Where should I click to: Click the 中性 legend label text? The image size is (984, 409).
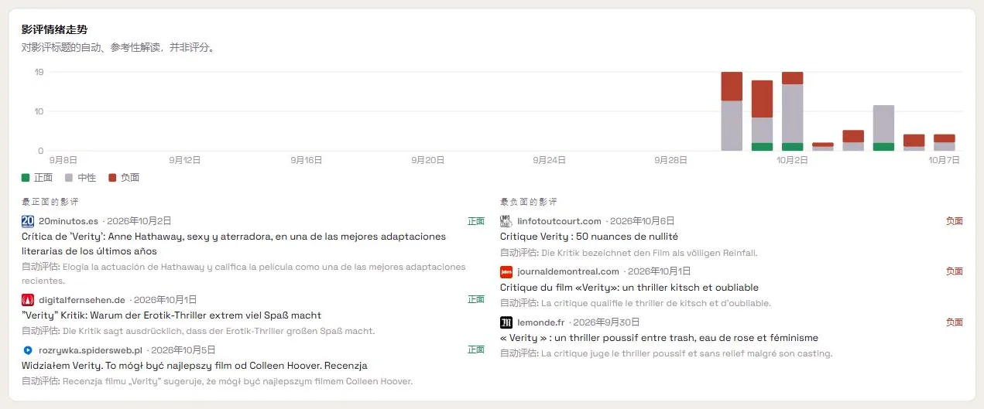click(87, 178)
